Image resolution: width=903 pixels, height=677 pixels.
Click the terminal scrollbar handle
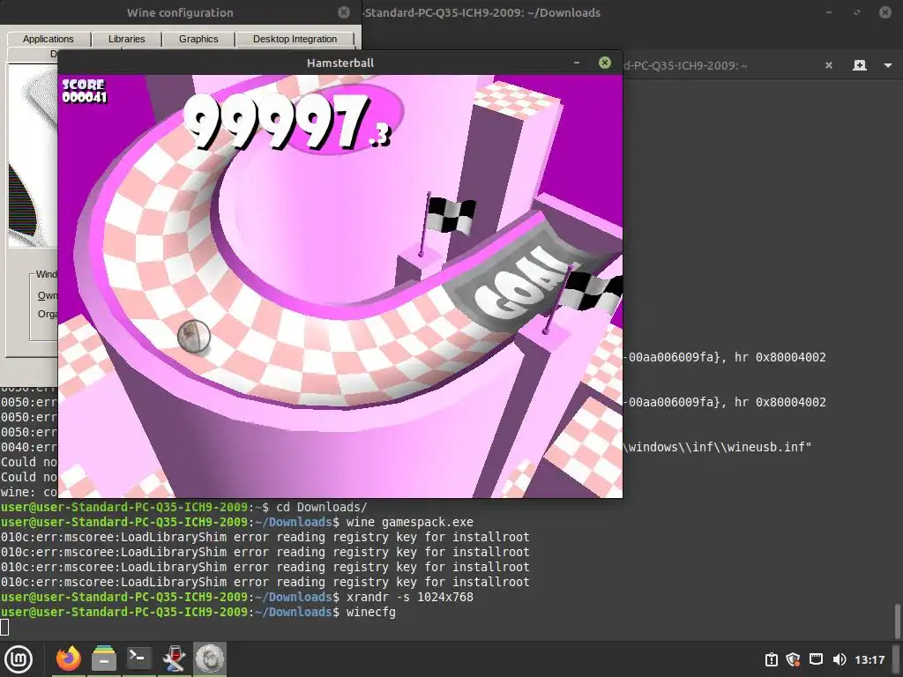(897, 620)
